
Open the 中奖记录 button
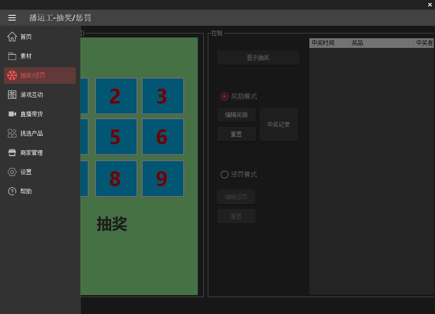pos(279,125)
